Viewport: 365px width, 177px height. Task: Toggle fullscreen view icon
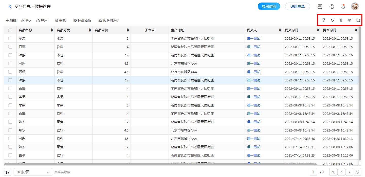point(358,20)
